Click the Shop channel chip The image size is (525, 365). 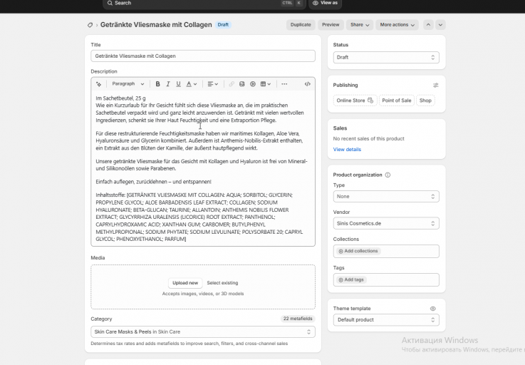coord(425,101)
